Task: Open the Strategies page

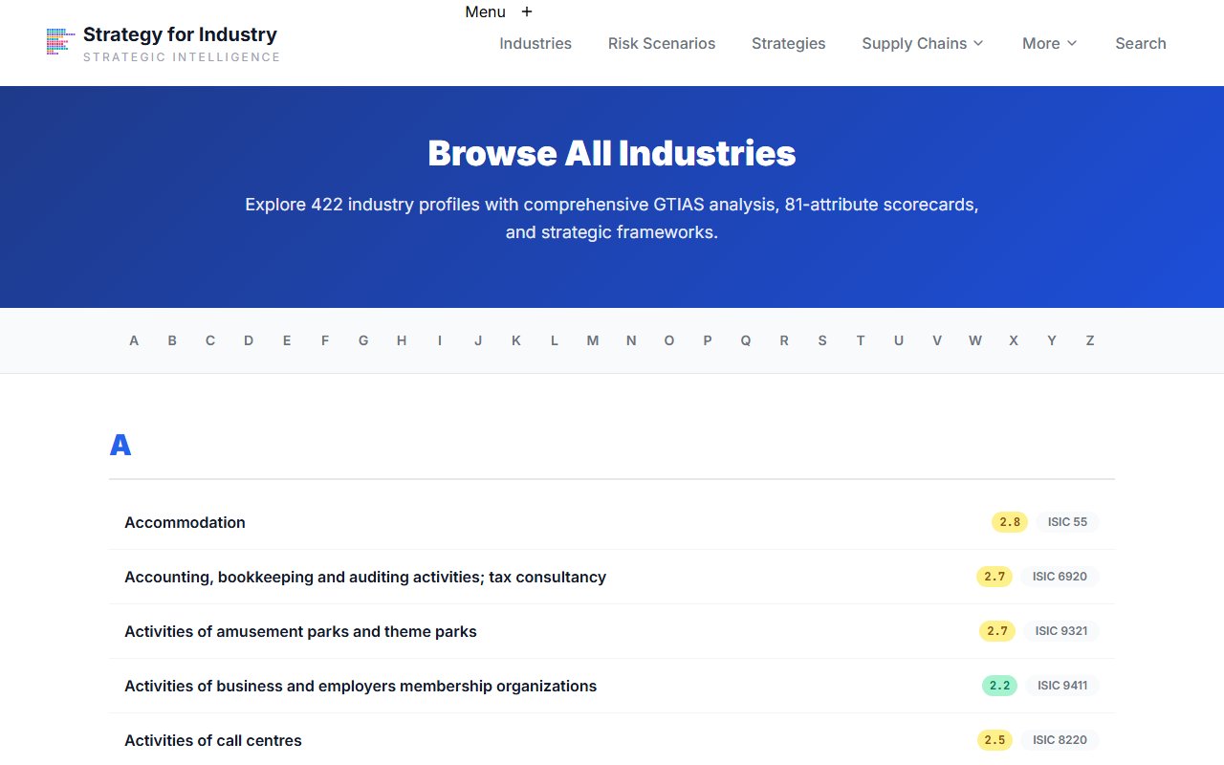Action: pyautogui.click(x=788, y=43)
